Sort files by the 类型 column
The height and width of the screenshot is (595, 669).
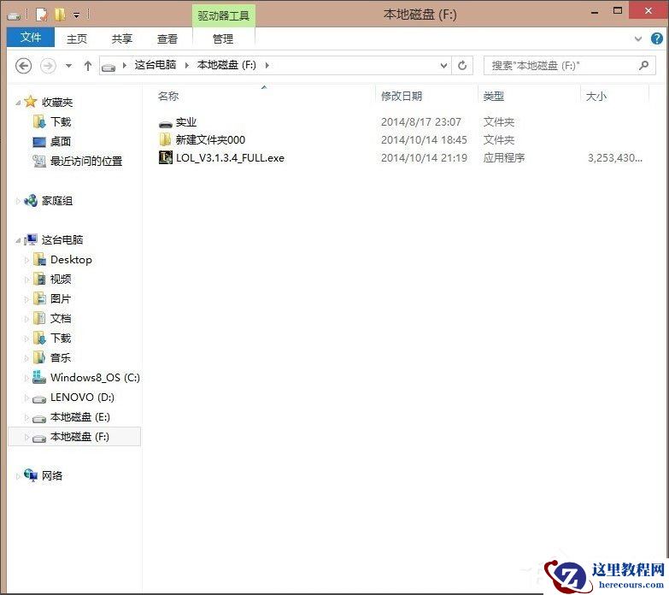(x=493, y=96)
